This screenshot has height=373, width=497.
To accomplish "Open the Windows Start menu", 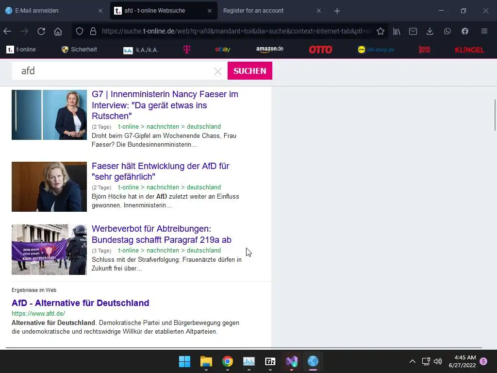I will (x=184, y=361).
